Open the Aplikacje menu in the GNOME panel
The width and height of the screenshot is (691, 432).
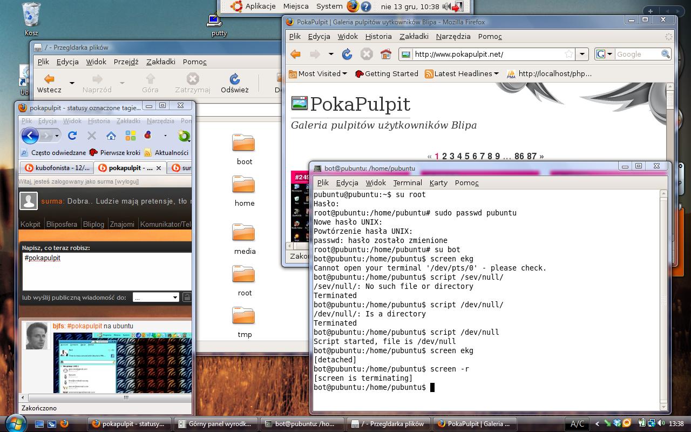[x=254, y=6]
